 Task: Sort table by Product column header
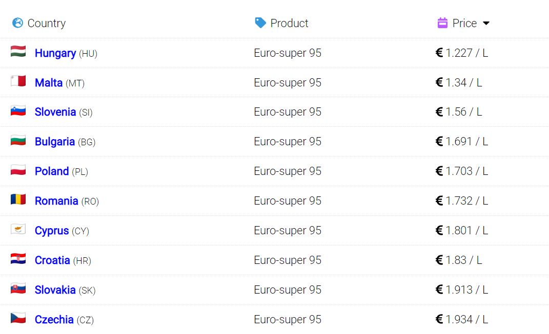(289, 23)
